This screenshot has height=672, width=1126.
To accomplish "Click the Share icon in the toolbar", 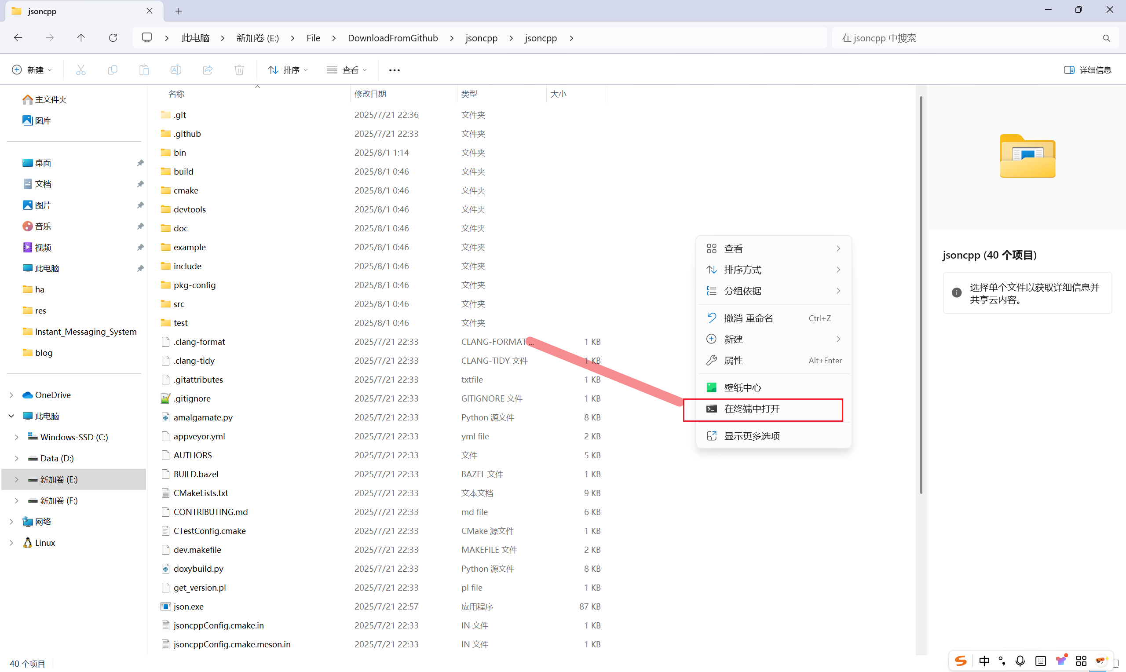I will click(x=207, y=69).
